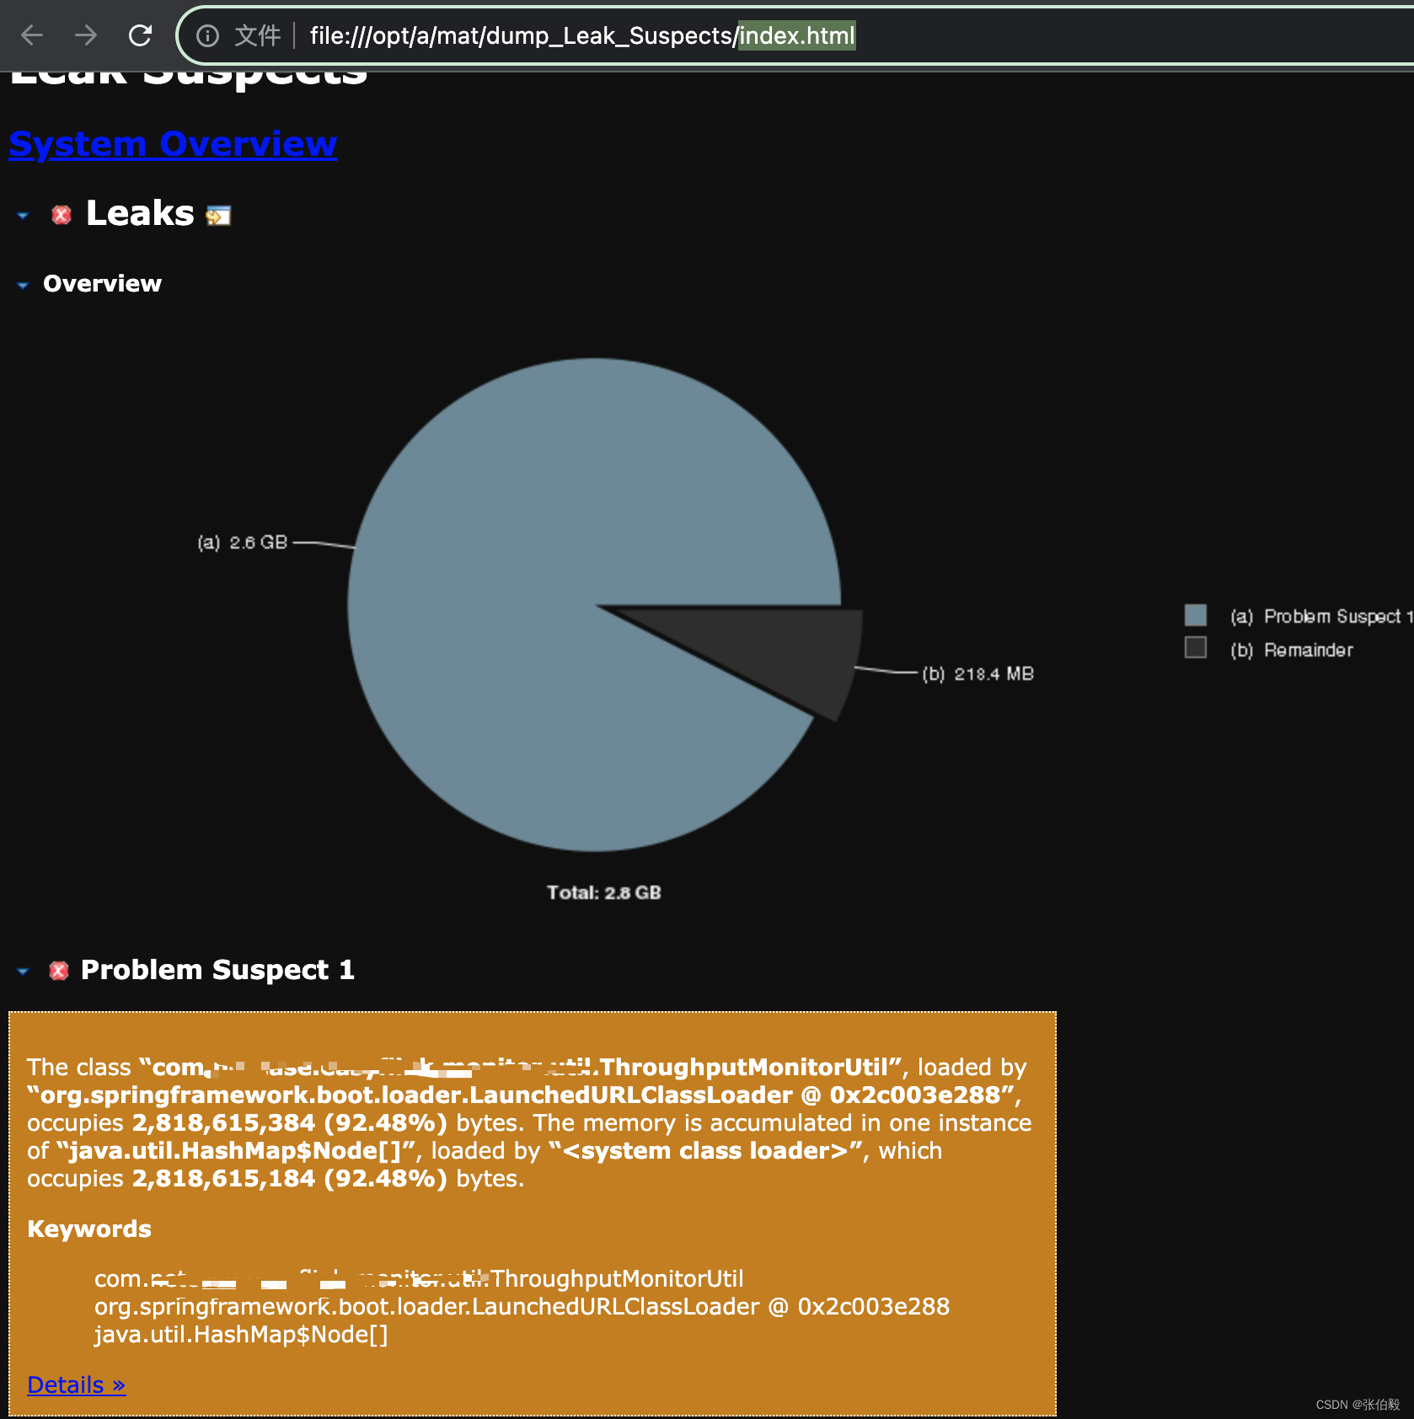
Task: Select the file URL in the address bar
Action: 582,35
